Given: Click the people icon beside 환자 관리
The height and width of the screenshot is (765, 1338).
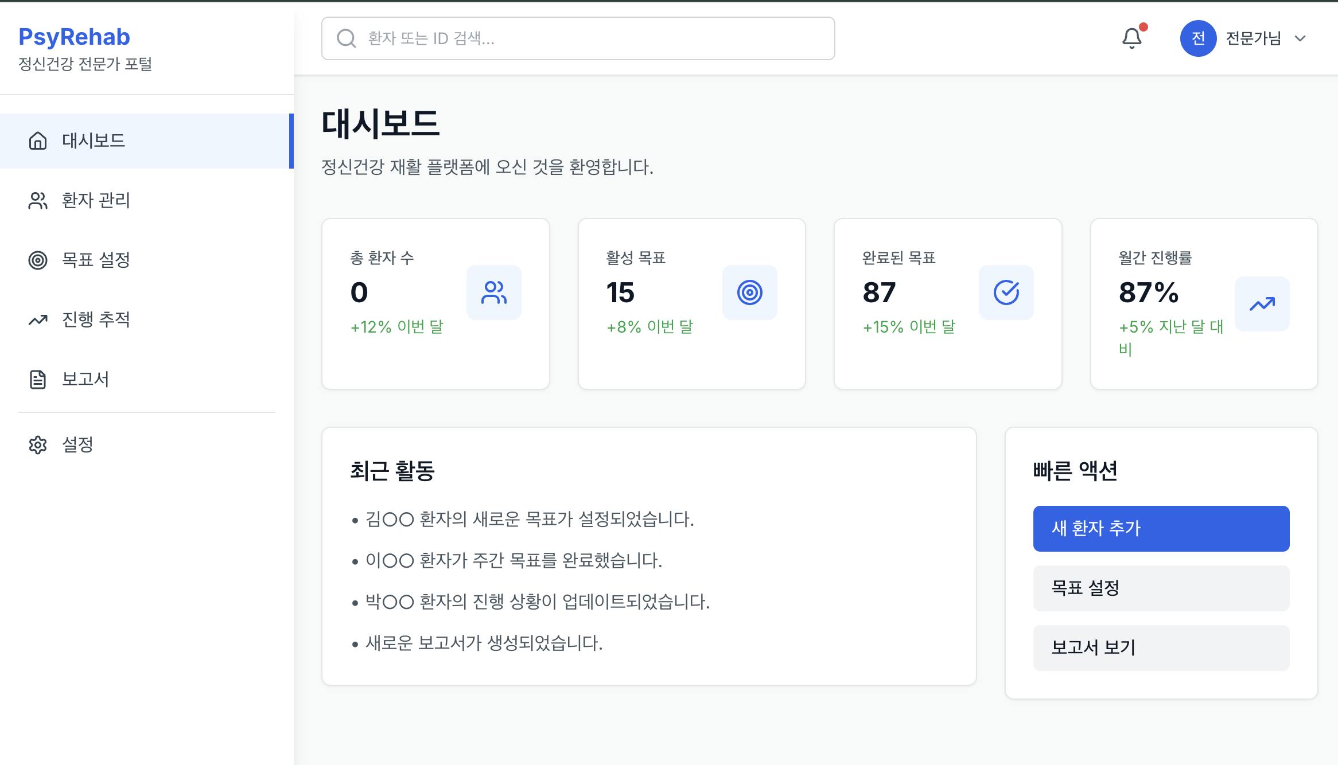Looking at the screenshot, I should (x=38, y=200).
